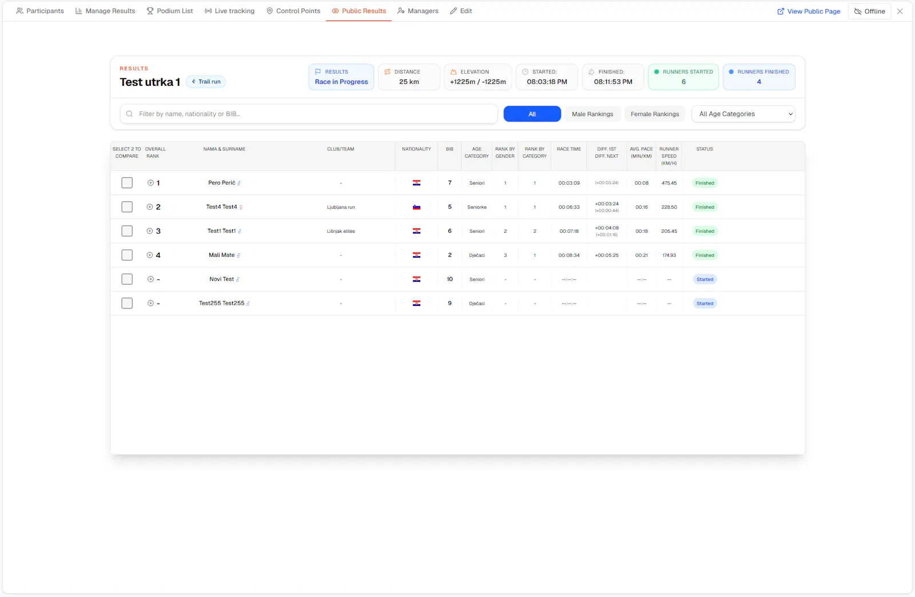Open the View Public Page link
Viewport: 915px width, 597px height.
coord(809,11)
